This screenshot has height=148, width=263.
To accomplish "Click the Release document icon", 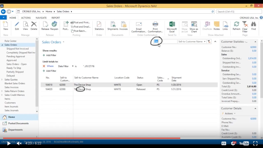I will tap(45, 26).
